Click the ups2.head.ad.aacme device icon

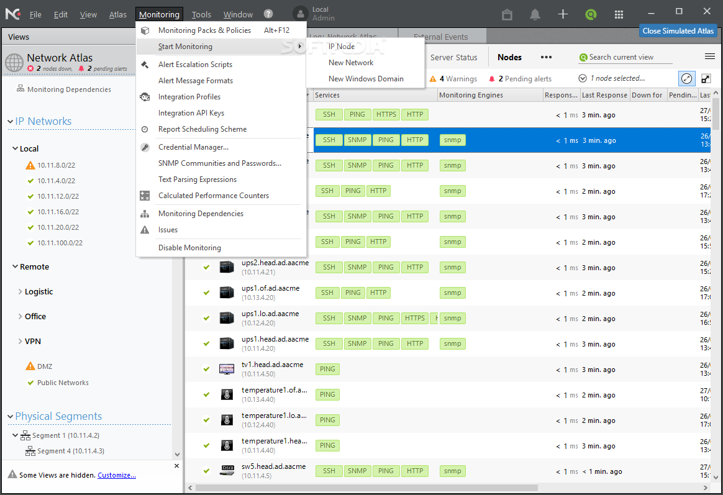click(x=226, y=267)
